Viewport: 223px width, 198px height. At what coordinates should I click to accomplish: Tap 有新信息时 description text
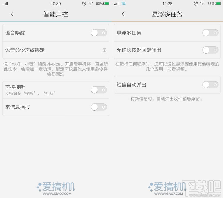(167, 99)
